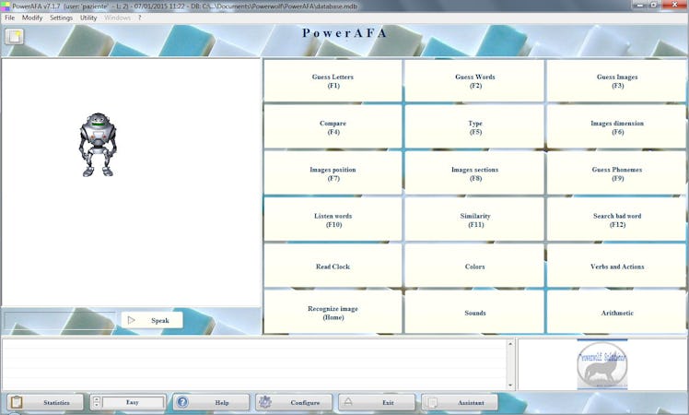Image resolution: width=689 pixels, height=415 pixels.
Task: Start the Guess Images (F3) exercise
Action: coord(617,81)
